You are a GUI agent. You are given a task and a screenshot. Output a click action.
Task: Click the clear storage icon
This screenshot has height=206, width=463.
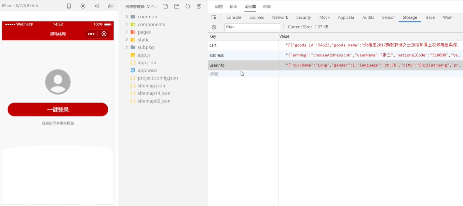pyautogui.click(x=214, y=27)
